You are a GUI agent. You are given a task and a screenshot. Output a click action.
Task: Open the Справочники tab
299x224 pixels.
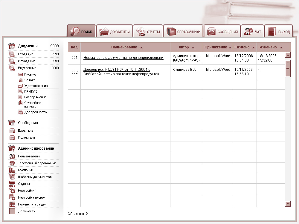coord(183,32)
